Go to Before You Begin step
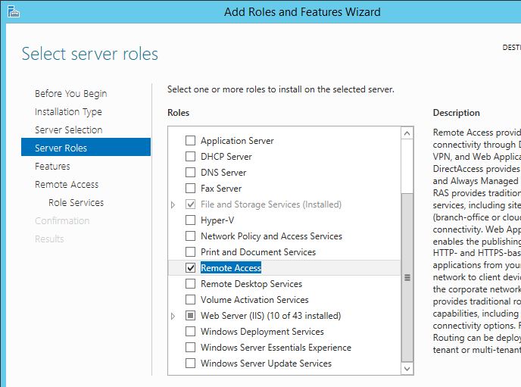Screen dimensions: 521x387 (70, 94)
